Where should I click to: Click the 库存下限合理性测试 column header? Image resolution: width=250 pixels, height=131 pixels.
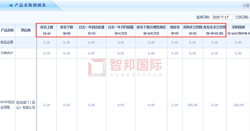point(151,30)
